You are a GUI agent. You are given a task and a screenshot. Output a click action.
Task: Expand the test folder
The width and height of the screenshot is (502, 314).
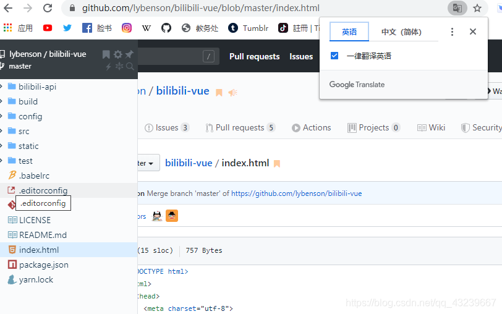pos(1,160)
